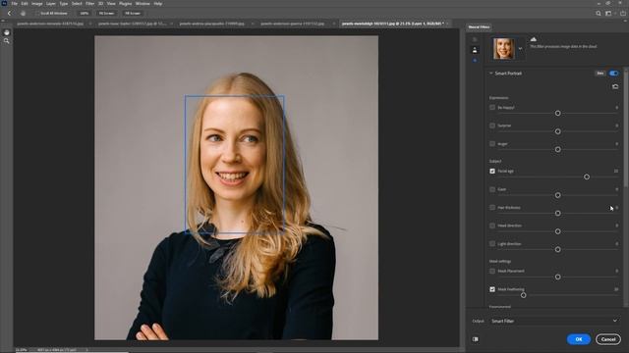Click the Fill Screen button
Screen dimensions: 629x353
(x=133, y=13)
